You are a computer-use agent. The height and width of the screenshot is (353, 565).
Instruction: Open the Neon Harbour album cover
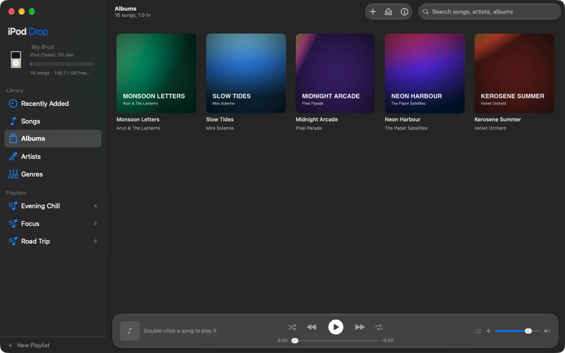point(425,73)
